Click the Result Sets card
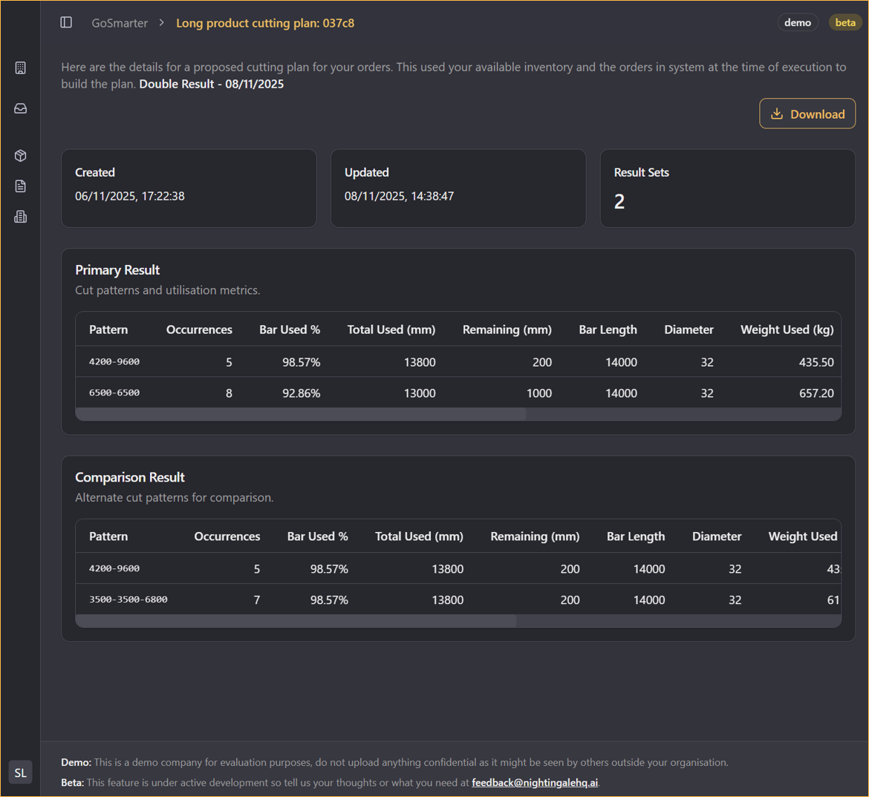The height and width of the screenshot is (797, 869). pos(727,188)
